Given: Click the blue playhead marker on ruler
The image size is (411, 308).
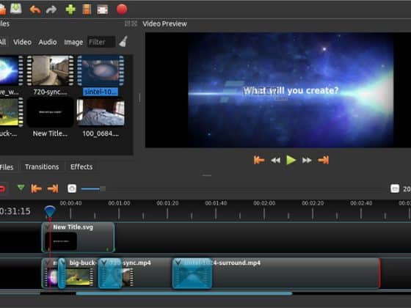Looking at the screenshot, I should point(50,211).
